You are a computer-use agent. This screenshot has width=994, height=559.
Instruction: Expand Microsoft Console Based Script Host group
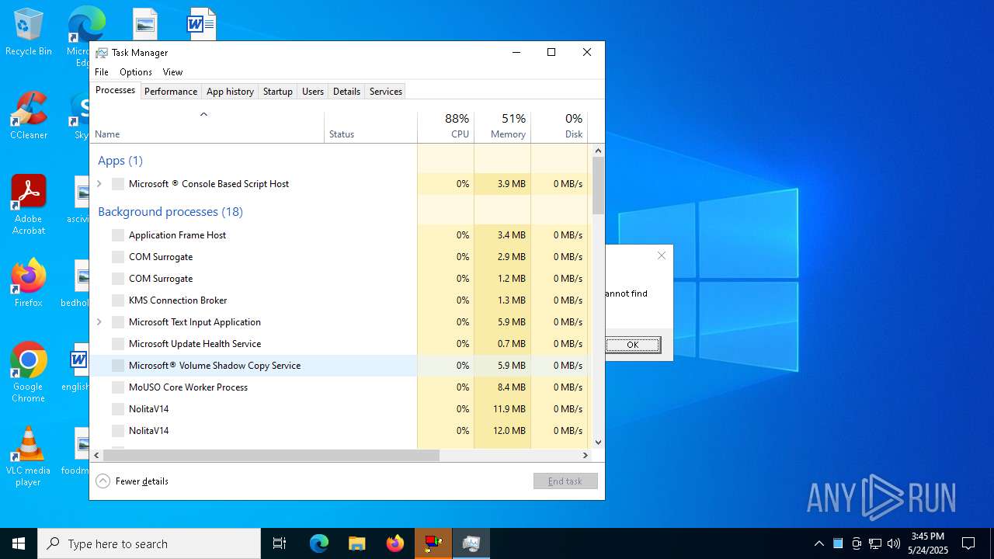[99, 184]
